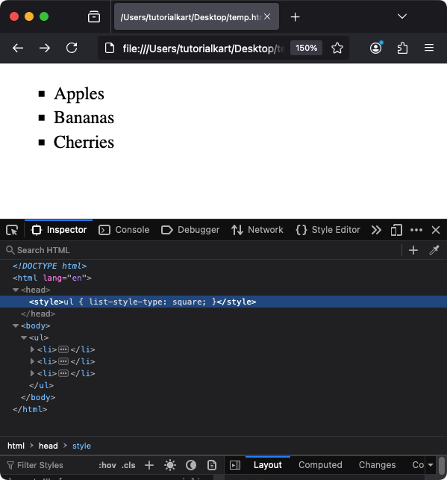Viewport: 447px width, 480px height.
Task: Click the Cherries list item
Action: click(x=84, y=143)
